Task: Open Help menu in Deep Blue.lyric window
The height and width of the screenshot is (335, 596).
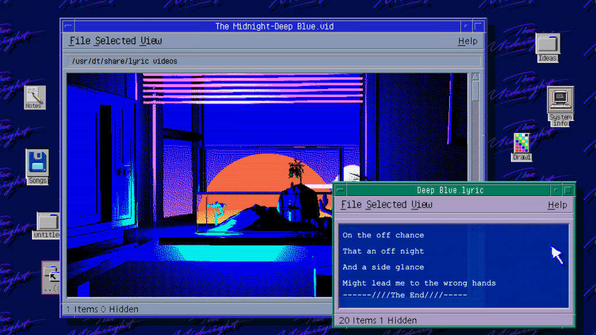Action: [557, 205]
